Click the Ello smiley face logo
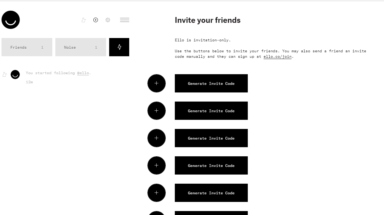This screenshot has width=384, height=215. [10, 19]
